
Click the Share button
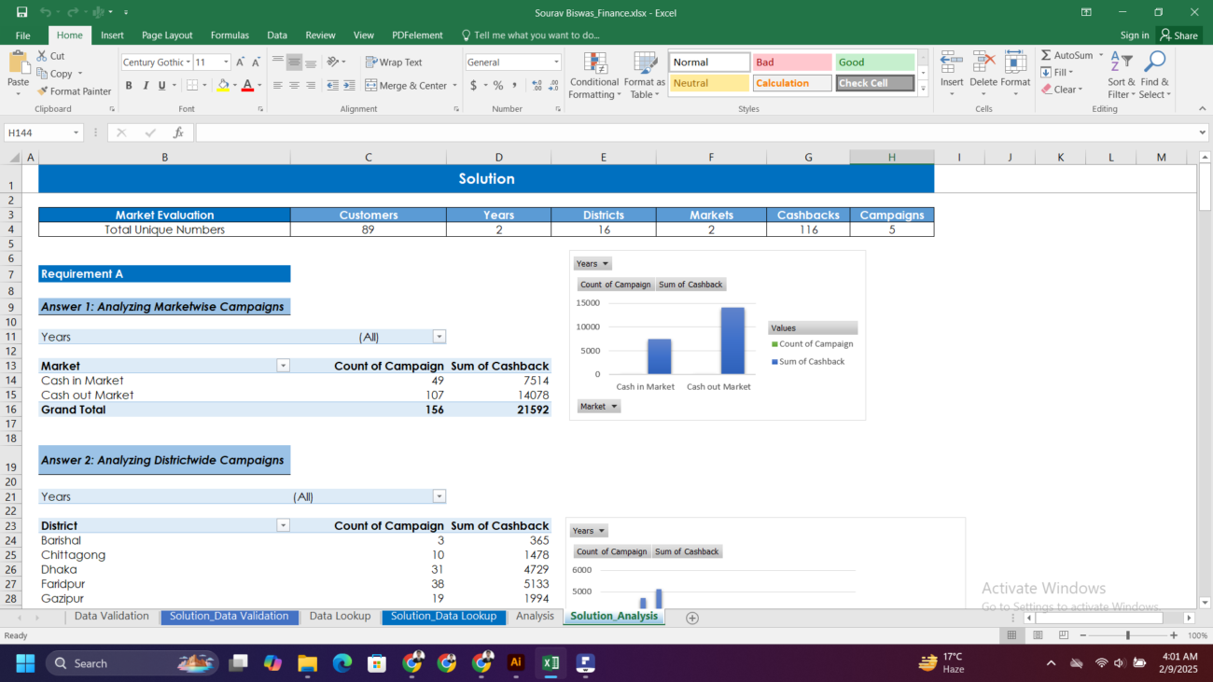pos(1179,35)
